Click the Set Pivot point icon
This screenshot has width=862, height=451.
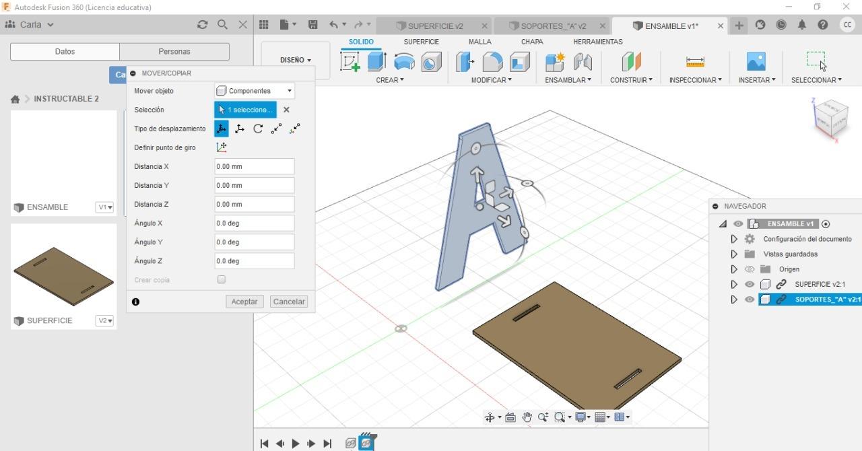coord(221,147)
